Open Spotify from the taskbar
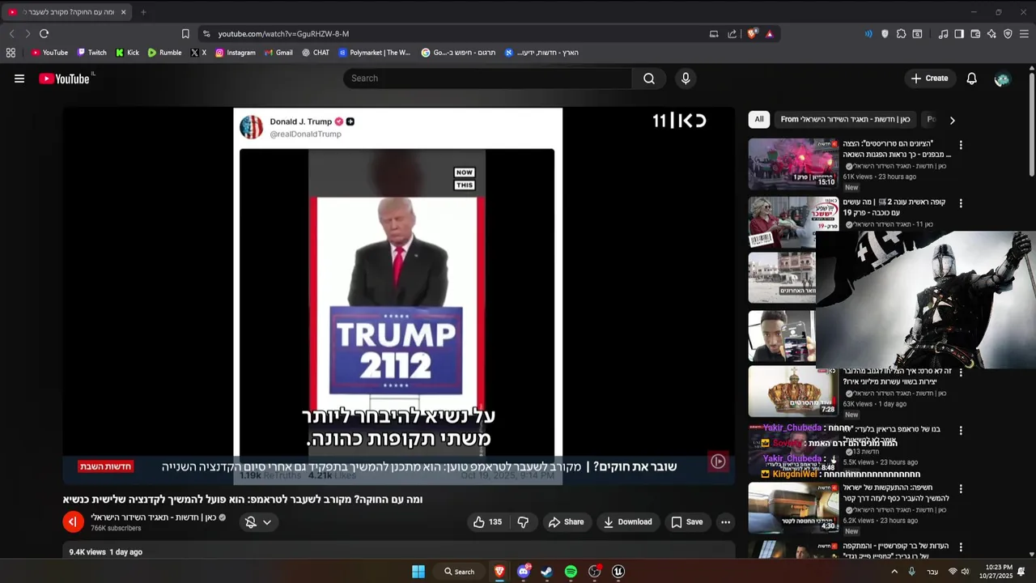This screenshot has width=1036, height=583. [571, 572]
